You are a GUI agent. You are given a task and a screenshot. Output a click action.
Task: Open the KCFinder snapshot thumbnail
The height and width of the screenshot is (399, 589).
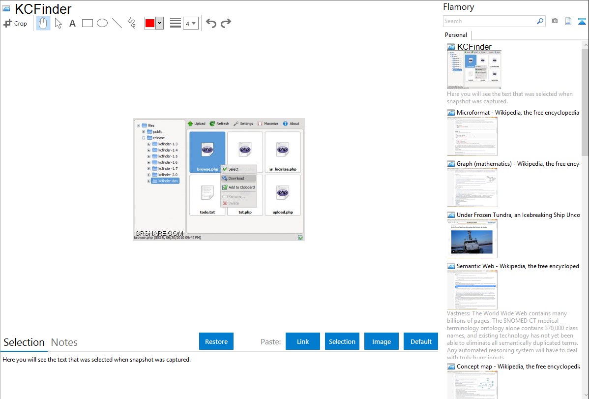[474, 70]
